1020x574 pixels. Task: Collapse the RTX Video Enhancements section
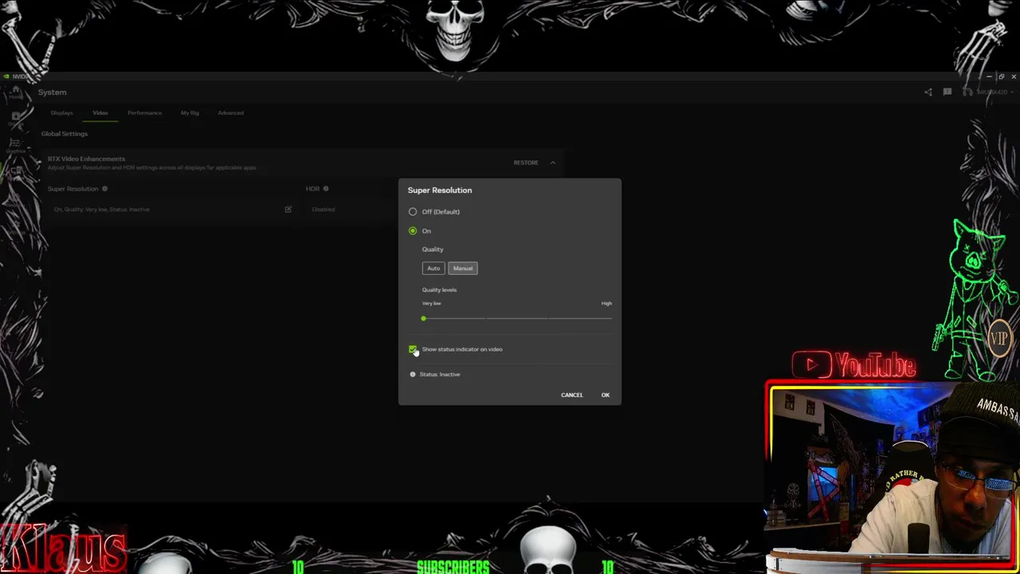point(552,163)
